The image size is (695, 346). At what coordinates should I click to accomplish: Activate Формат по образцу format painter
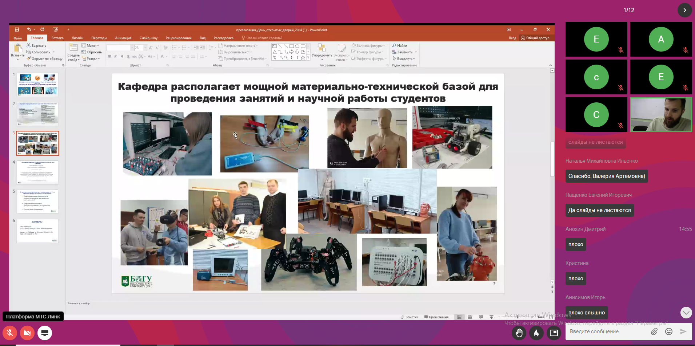click(x=44, y=59)
